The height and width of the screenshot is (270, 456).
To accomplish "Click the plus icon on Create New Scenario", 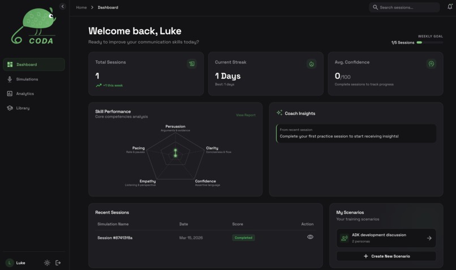I will pos(366,256).
